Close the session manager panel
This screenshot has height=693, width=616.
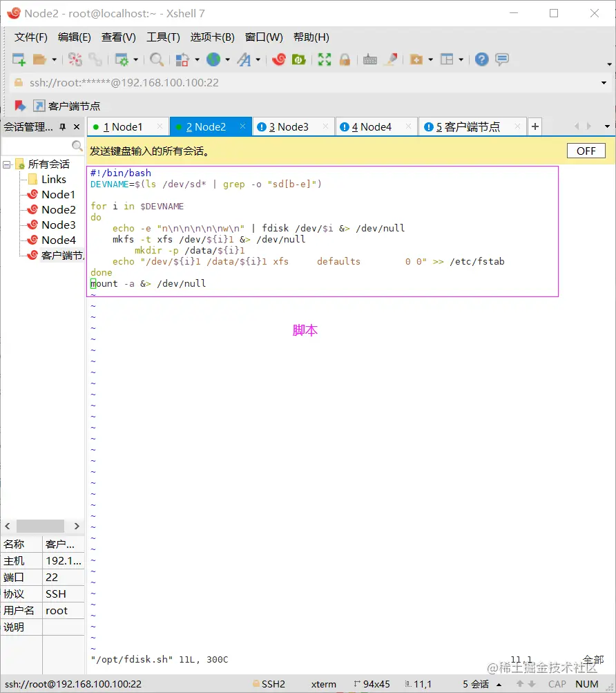tap(77, 127)
